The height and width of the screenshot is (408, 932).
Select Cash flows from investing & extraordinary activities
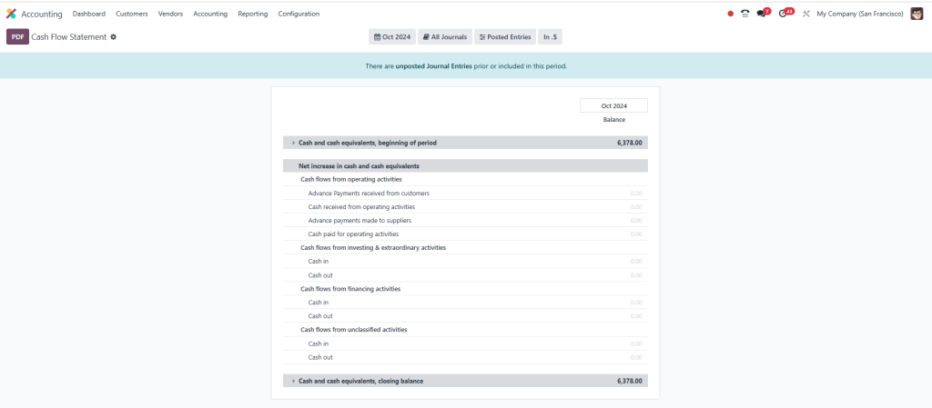click(x=465, y=248)
